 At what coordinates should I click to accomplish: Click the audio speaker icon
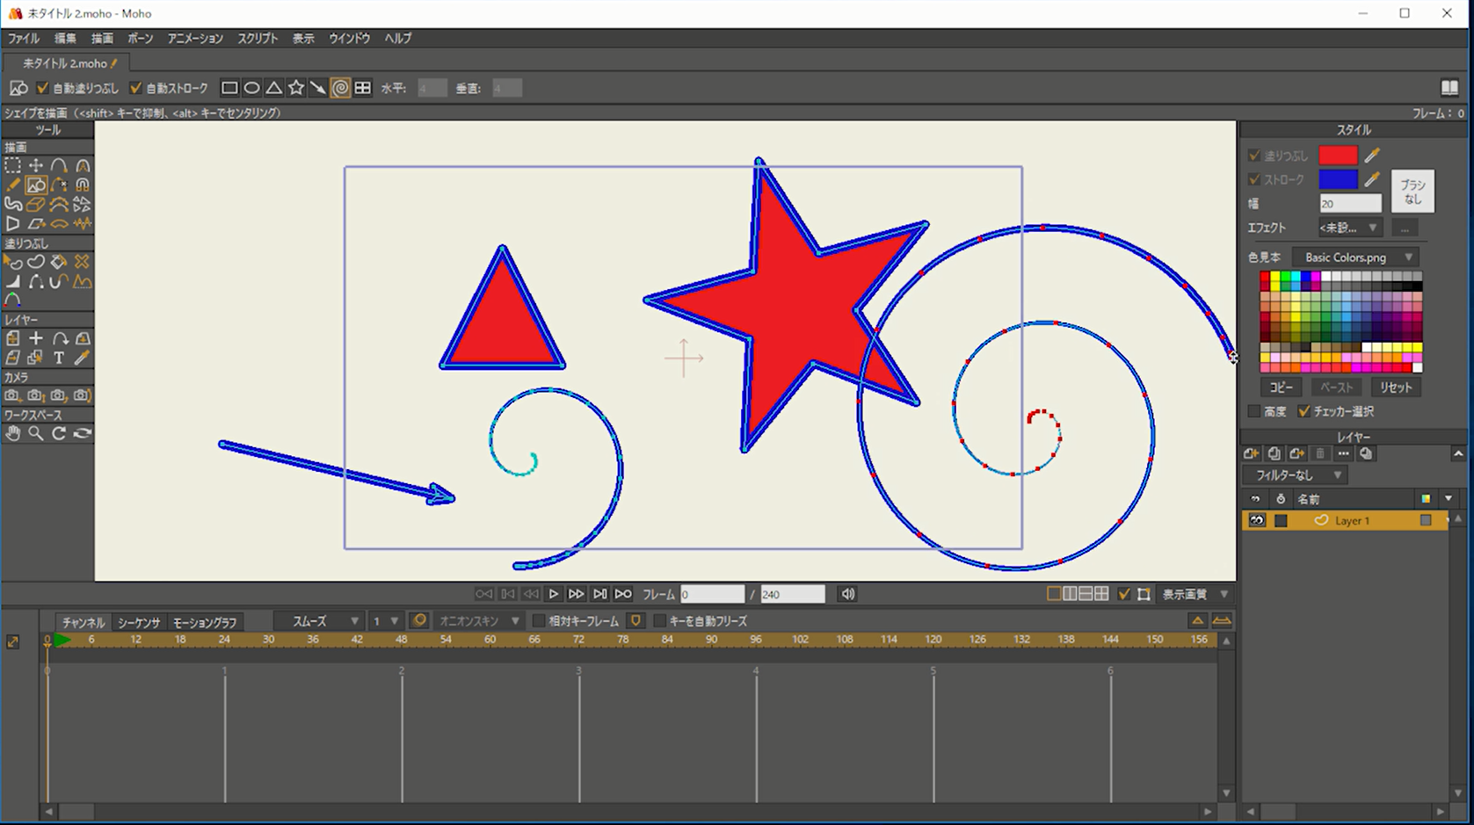click(847, 594)
